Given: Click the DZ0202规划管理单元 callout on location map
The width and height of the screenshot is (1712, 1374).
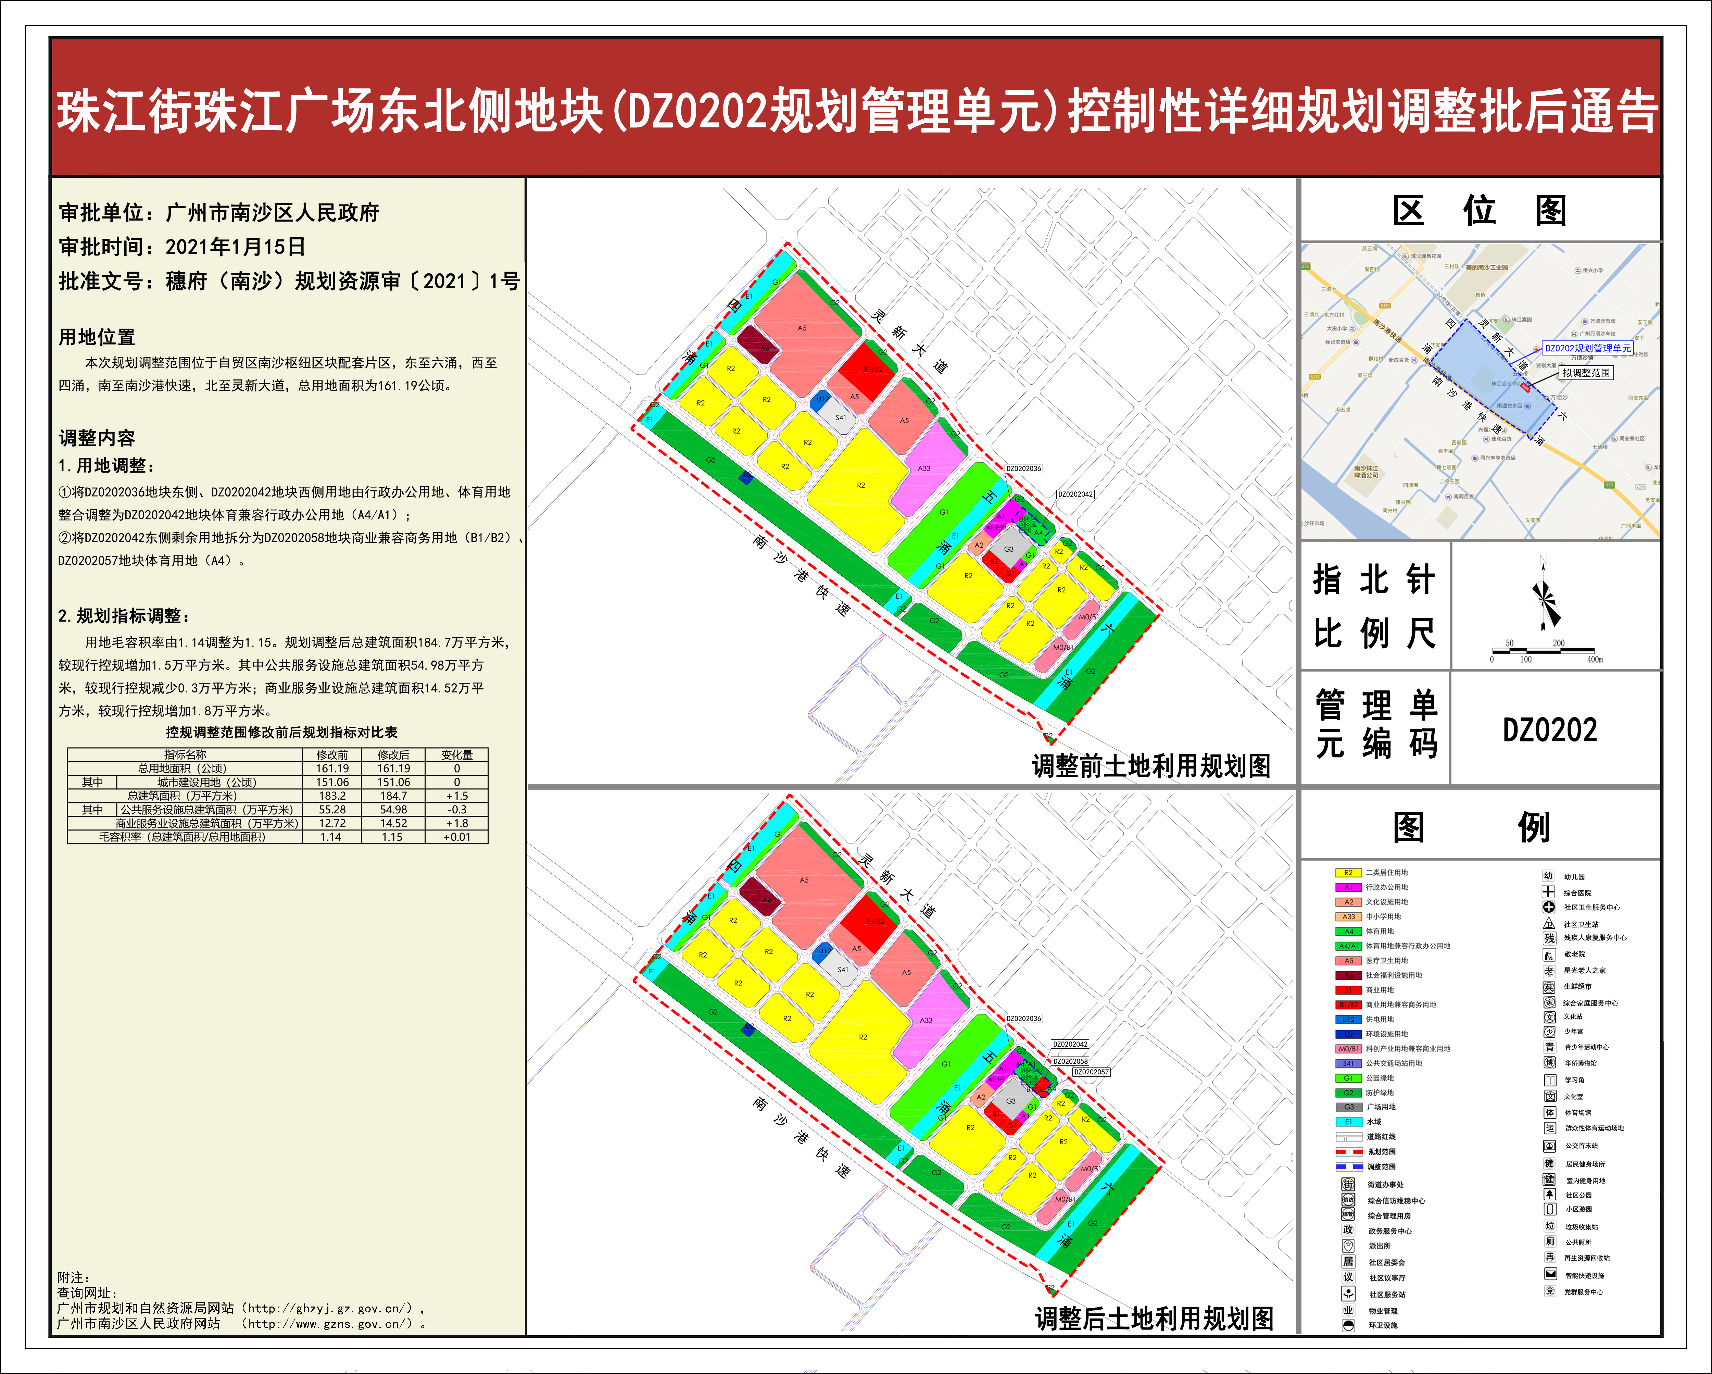Looking at the screenshot, I should pyautogui.click(x=1587, y=348).
